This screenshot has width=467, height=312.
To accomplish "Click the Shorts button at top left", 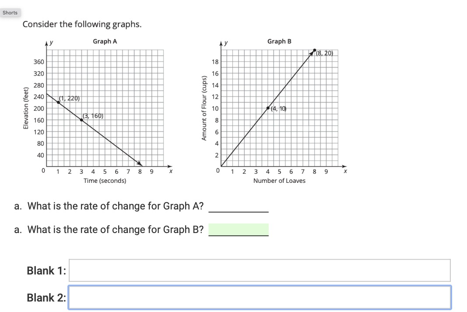I will 10,13.
